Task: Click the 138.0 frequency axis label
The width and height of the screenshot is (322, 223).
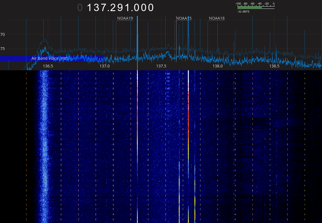Action: pyautogui.click(x=218, y=66)
